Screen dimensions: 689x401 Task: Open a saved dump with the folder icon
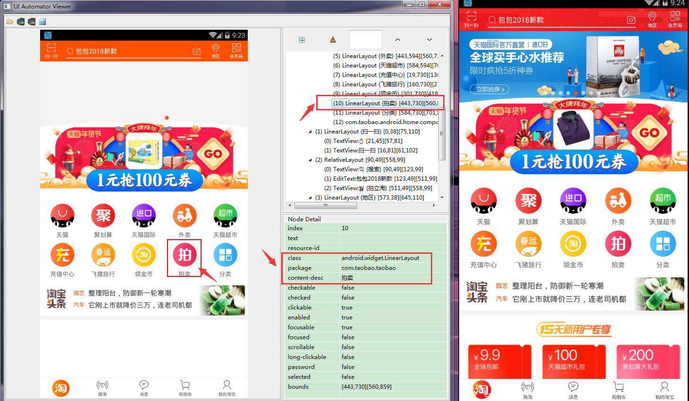coord(10,22)
